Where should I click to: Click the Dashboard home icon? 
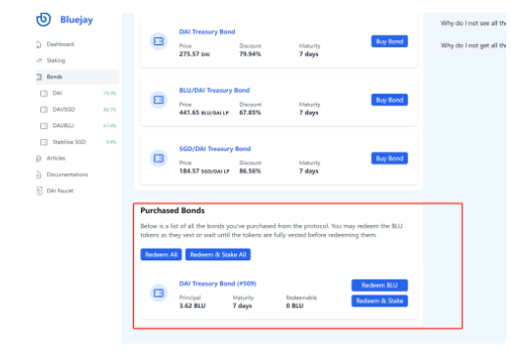click(39, 44)
